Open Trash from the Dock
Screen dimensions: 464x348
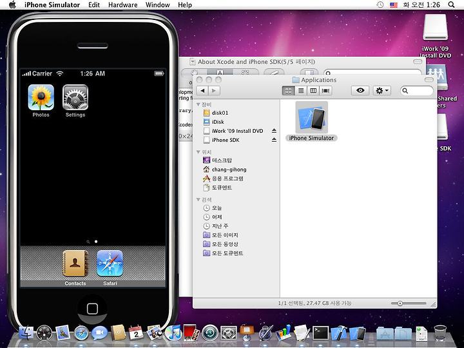point(440,333)
